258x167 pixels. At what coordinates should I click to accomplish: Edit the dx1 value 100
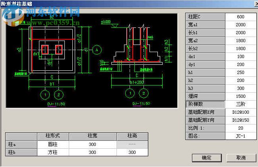(241, 56)
